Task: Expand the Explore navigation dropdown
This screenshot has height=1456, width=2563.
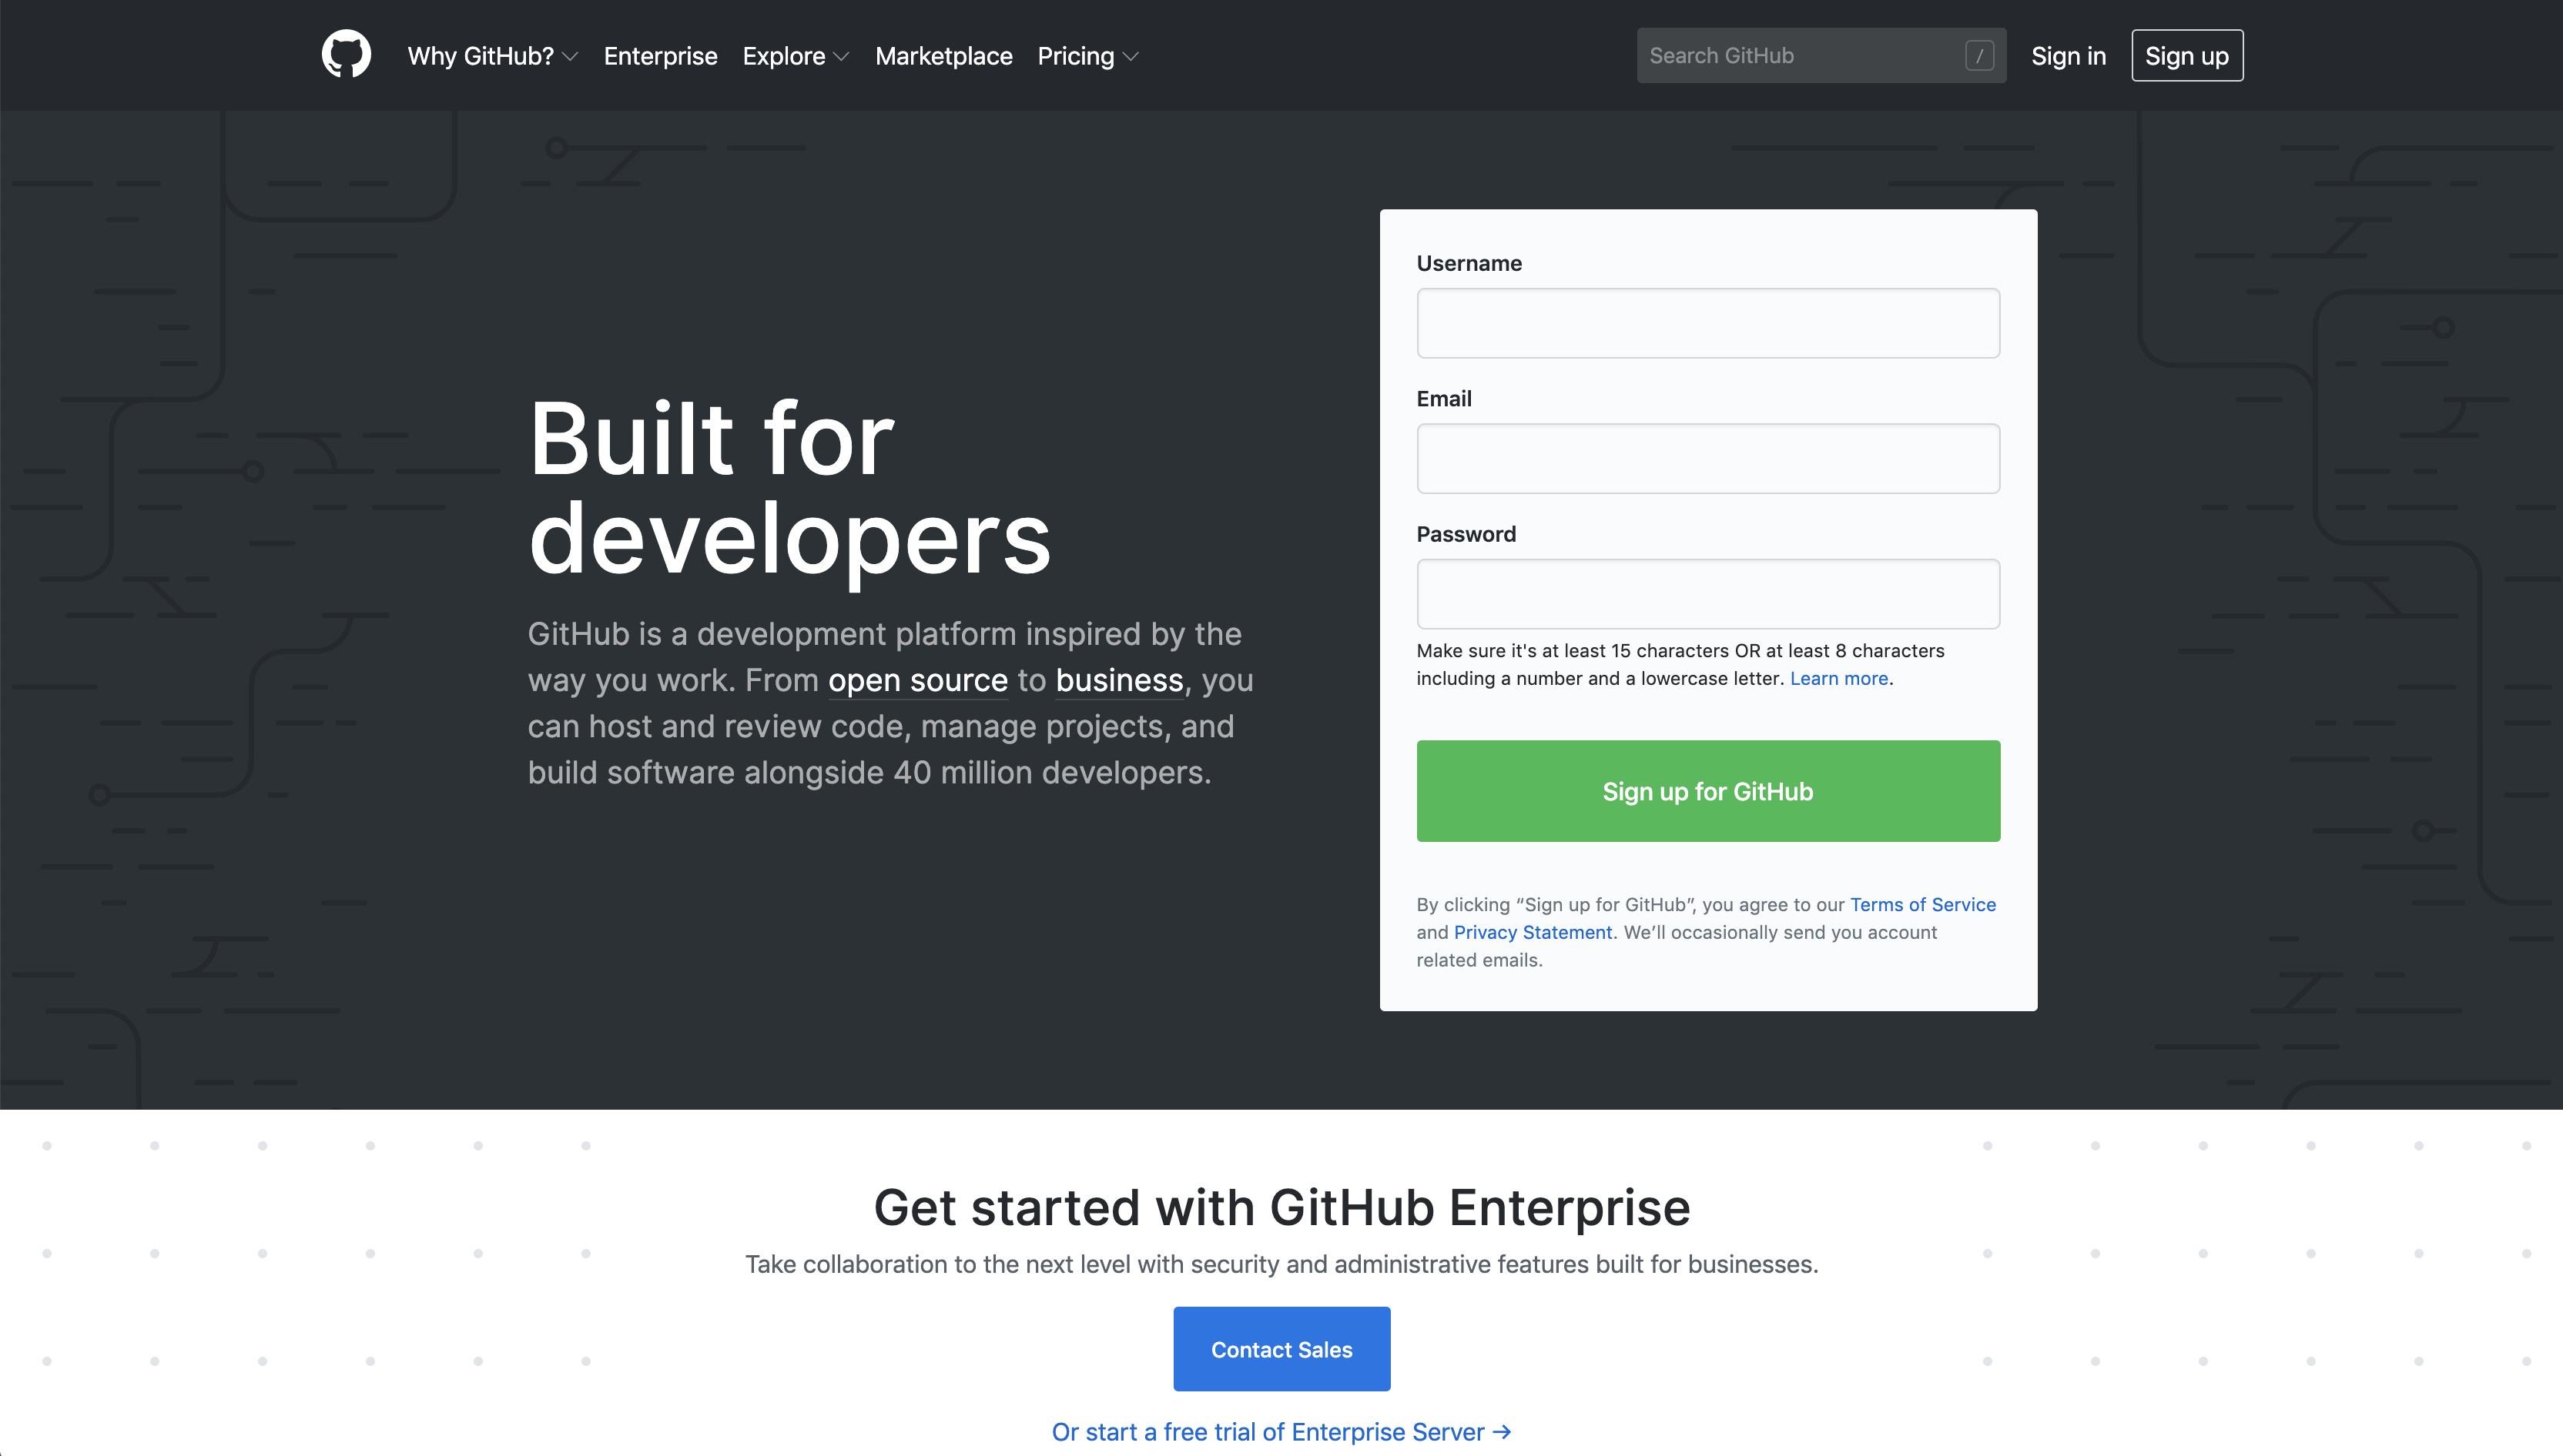Action: 796,55
